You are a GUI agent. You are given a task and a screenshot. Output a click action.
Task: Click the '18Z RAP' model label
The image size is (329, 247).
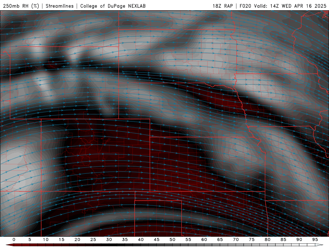point(222,6)
